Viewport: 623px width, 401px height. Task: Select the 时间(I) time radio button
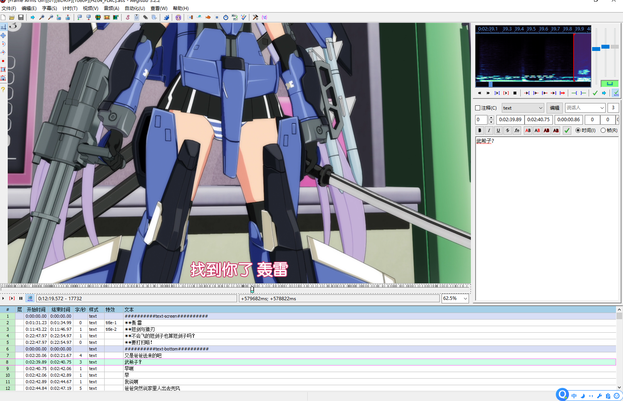578,130
